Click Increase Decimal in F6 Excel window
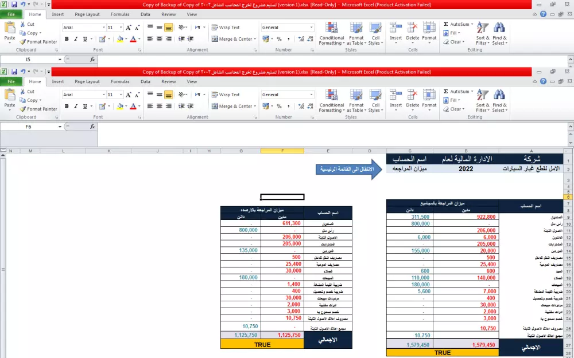Screen dimensions: 574x358 pyautogui.click(x=301, y=106)
